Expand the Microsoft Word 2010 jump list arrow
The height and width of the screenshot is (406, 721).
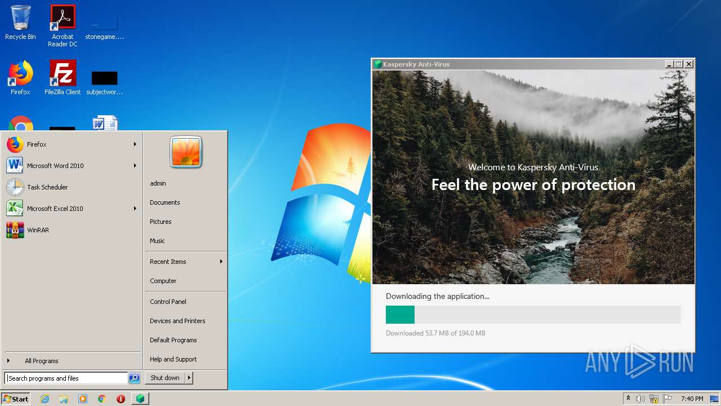(x=135, y=166)
